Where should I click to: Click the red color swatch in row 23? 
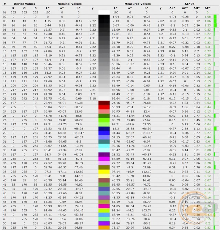pyautogui.click(x=104, y=107)
